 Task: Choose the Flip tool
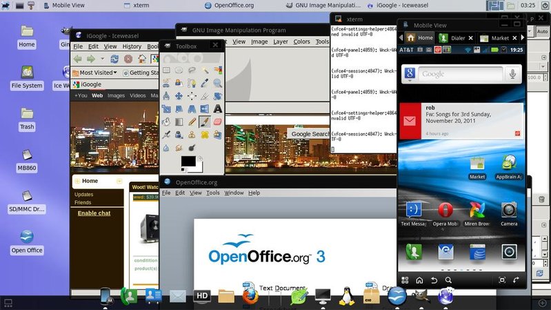point(205,108)
